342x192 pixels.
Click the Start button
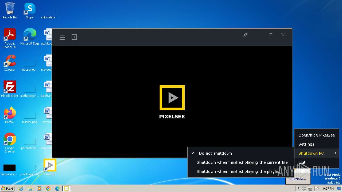coord(7,189)
